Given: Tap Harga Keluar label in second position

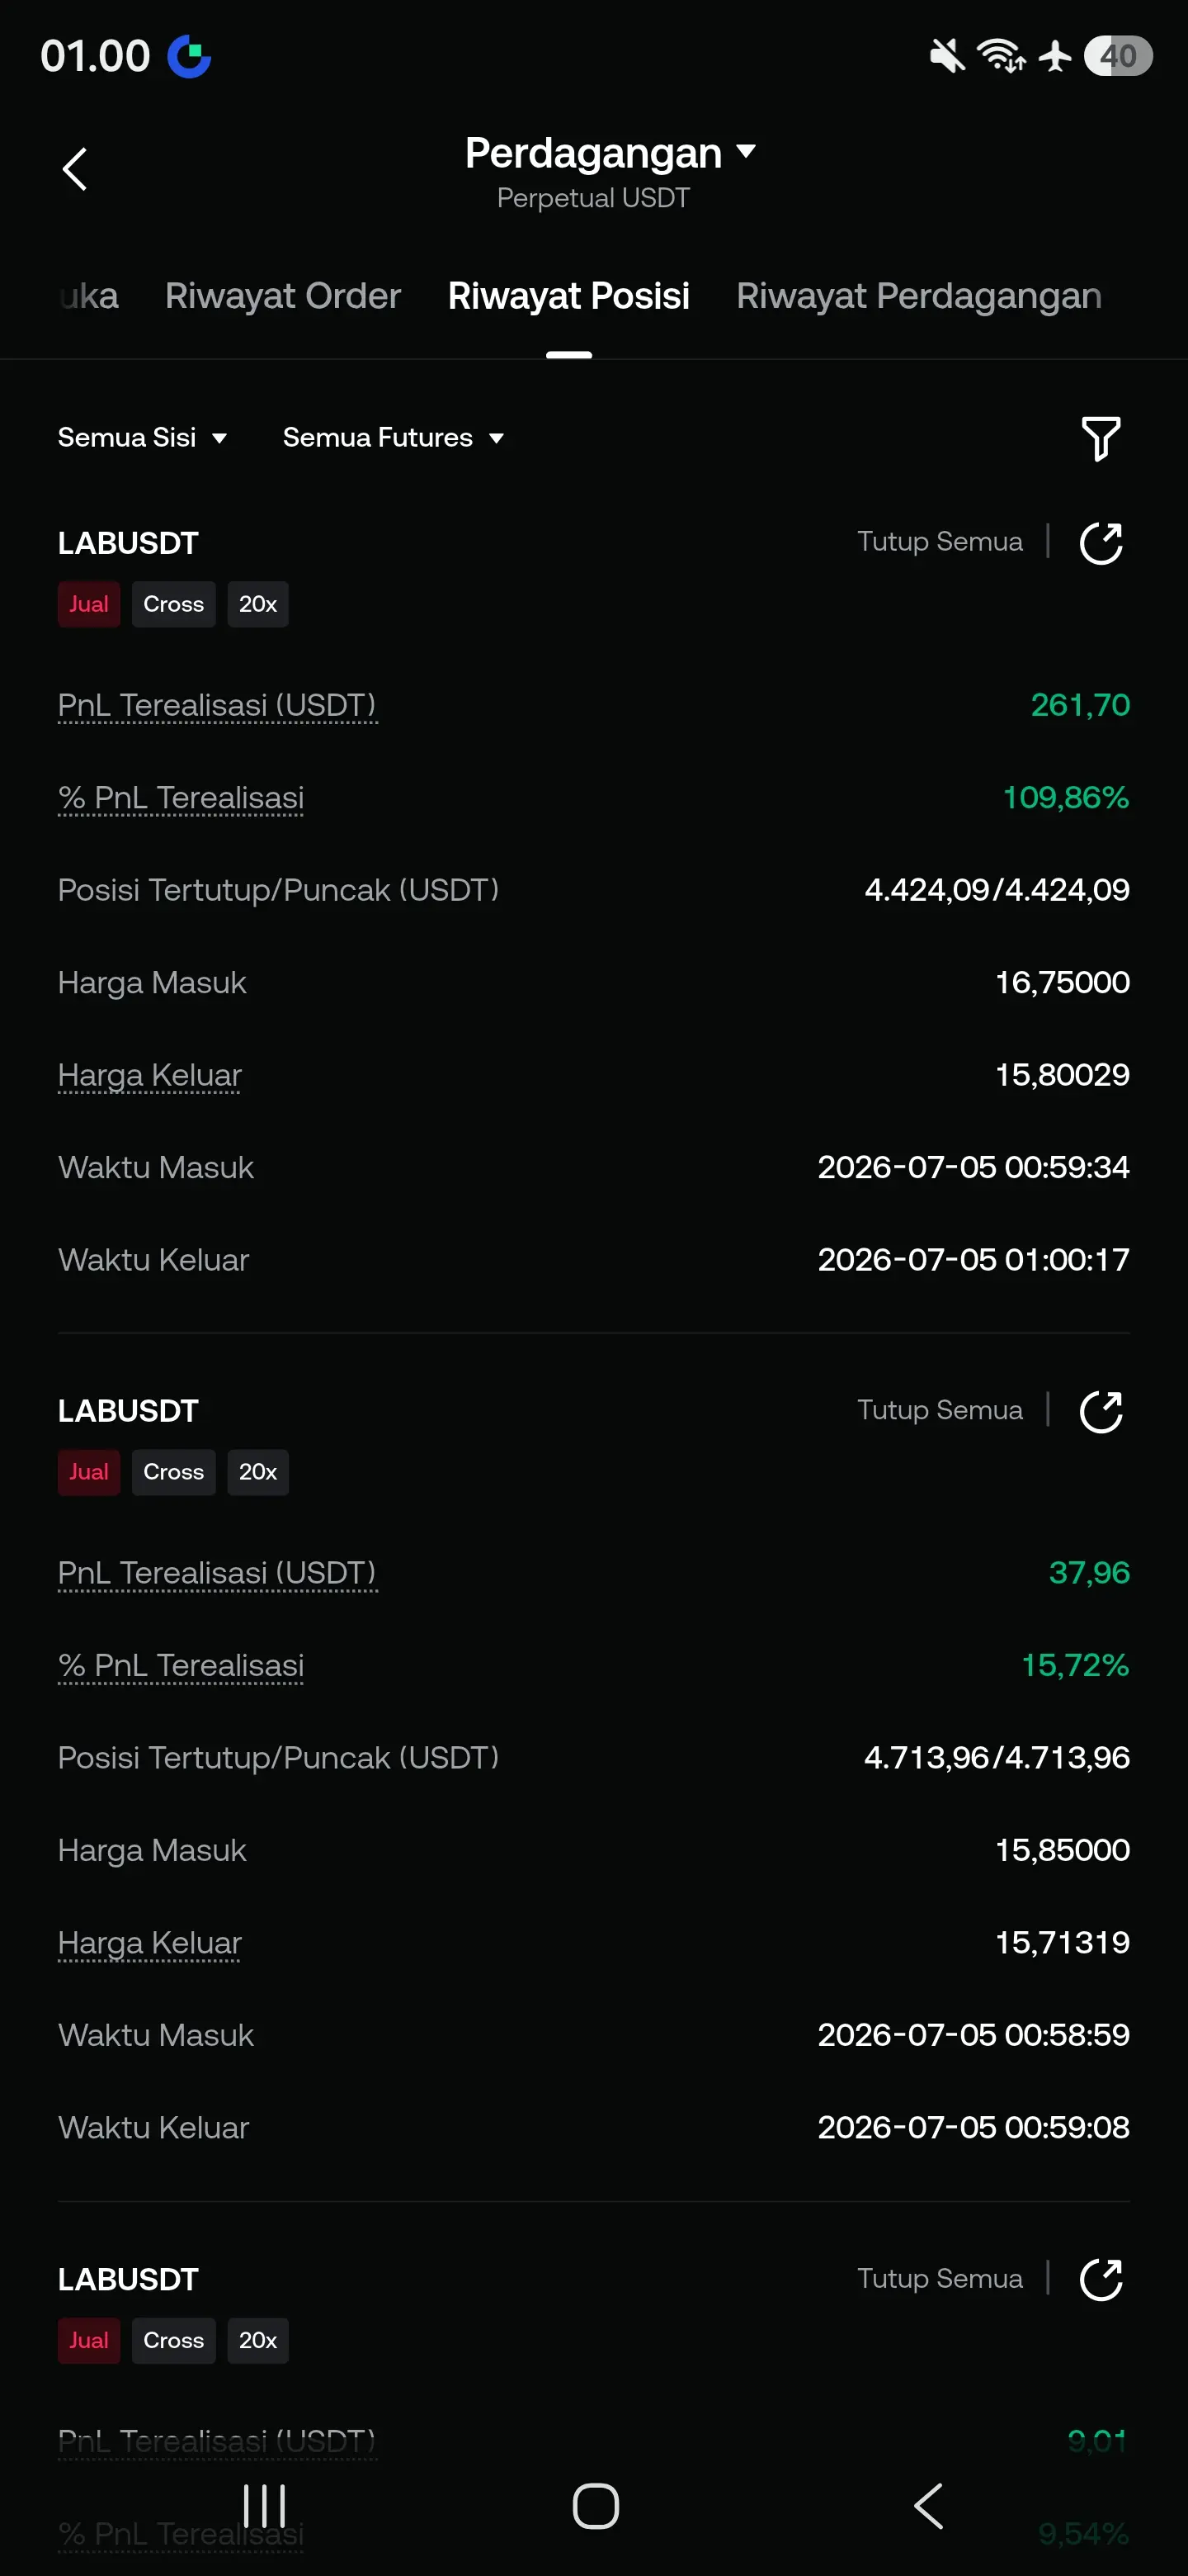Looking at the screenshot, I should pos(150,1943).
